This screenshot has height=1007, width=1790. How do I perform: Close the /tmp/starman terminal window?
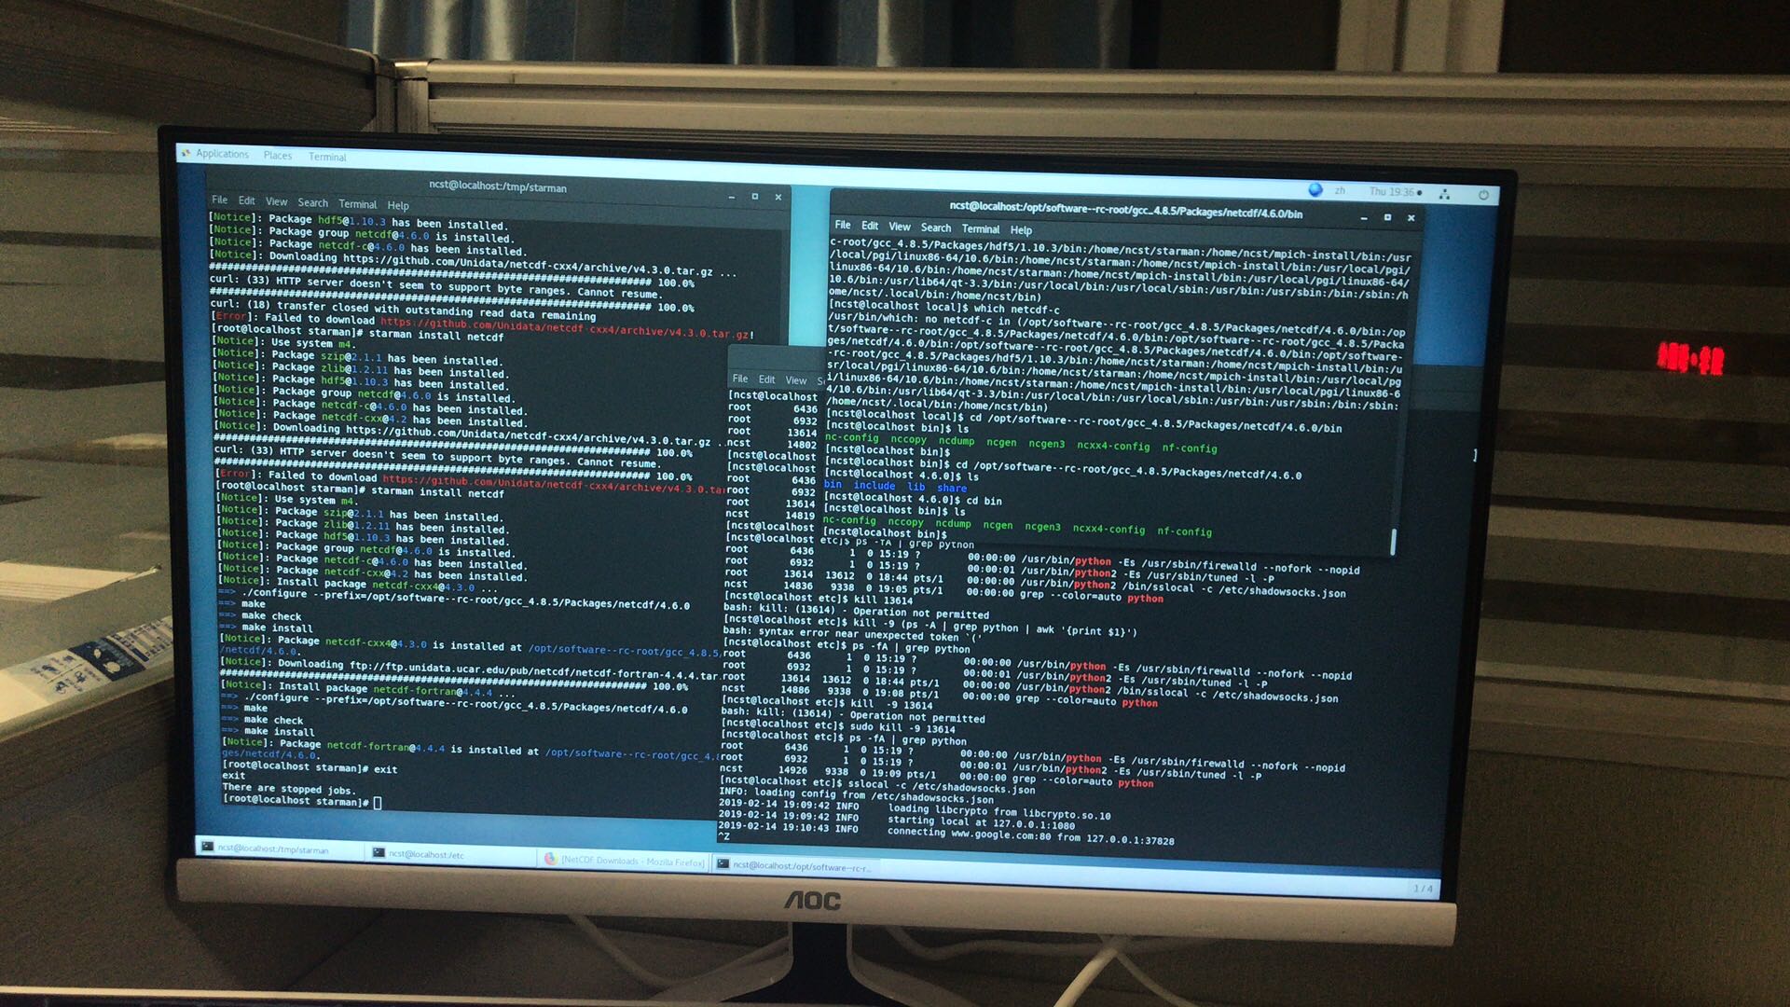point(778,198)
